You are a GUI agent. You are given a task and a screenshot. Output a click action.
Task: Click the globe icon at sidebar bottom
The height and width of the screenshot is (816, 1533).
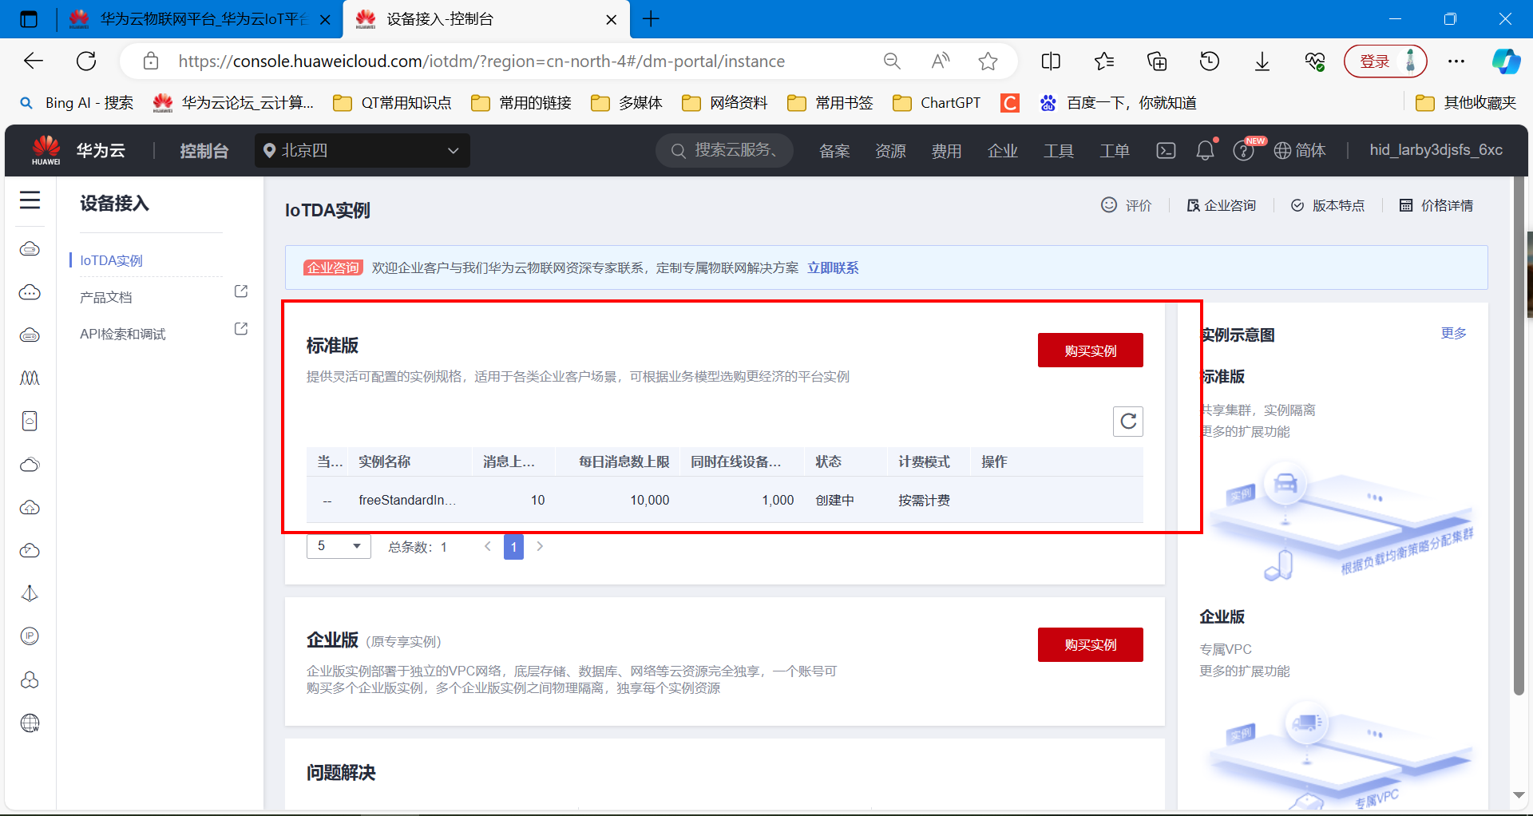[x=30, y=723]
